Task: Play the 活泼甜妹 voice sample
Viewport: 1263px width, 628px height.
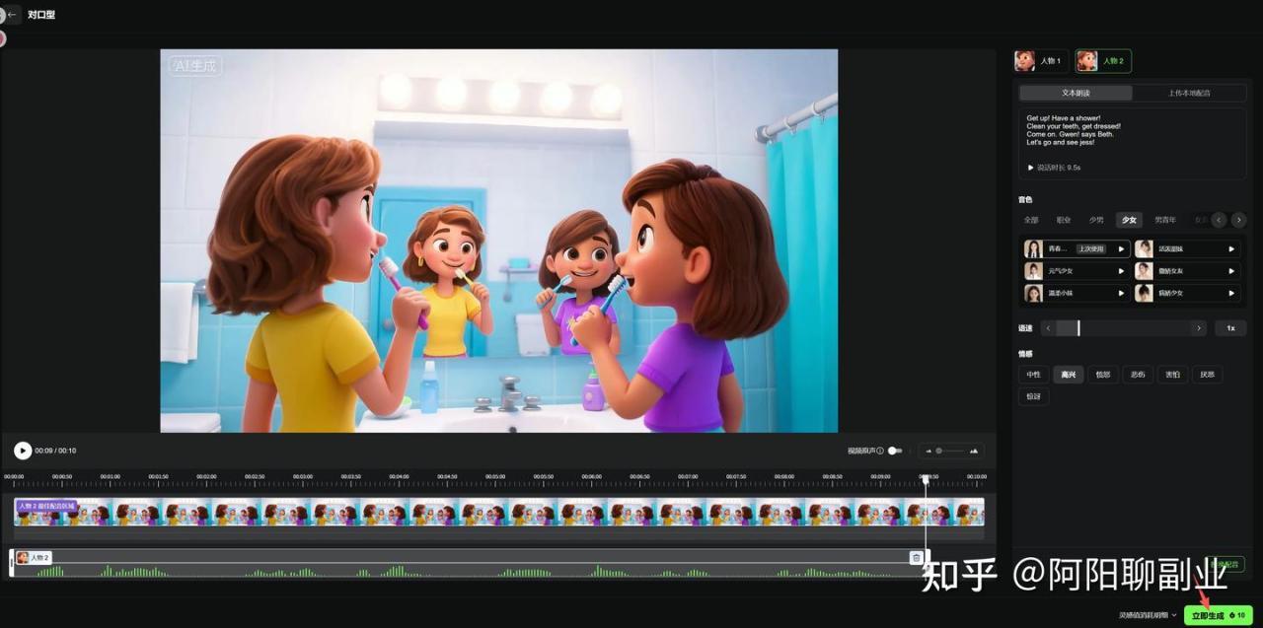Action: click(1231, 249)
